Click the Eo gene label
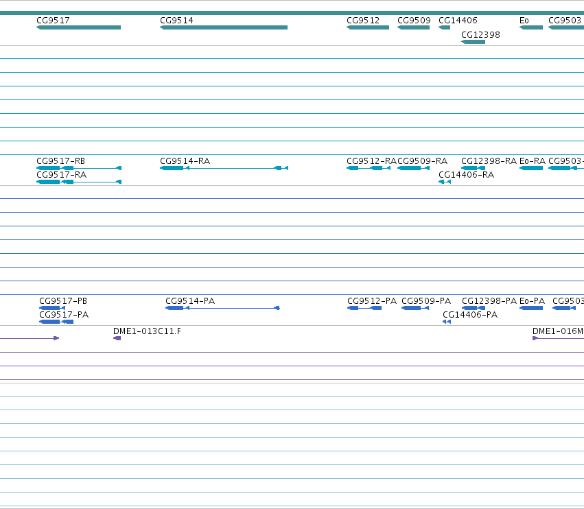This screenshot has height=509, width=584. (x=524, y=21)
